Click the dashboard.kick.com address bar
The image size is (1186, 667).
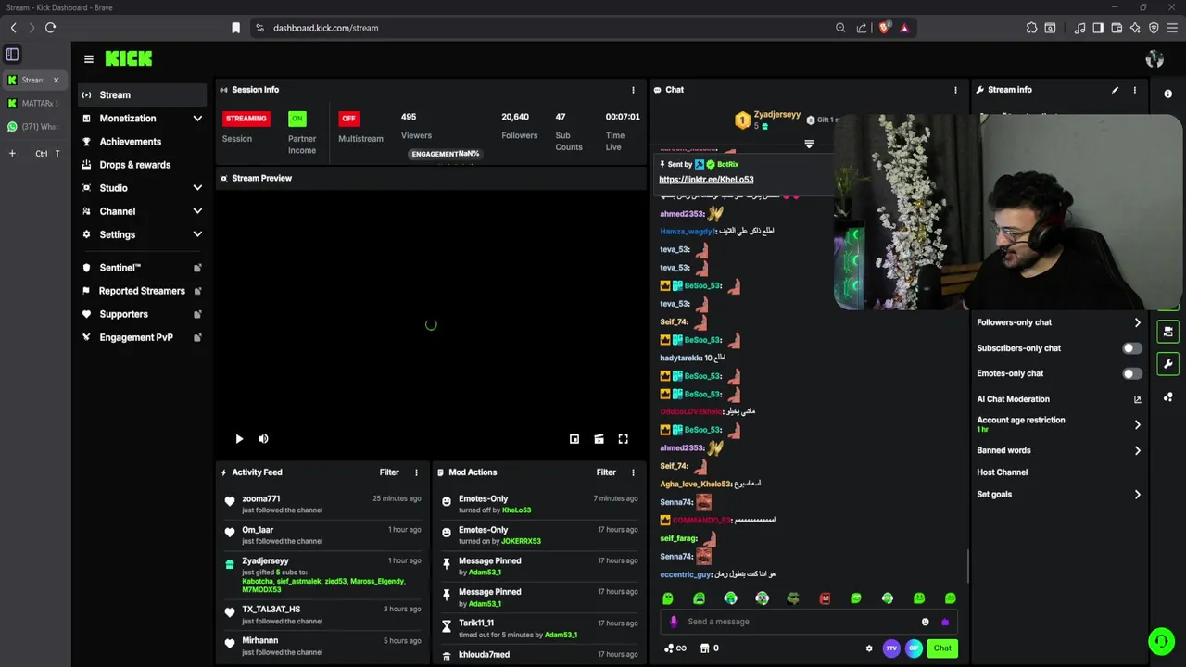547,28
